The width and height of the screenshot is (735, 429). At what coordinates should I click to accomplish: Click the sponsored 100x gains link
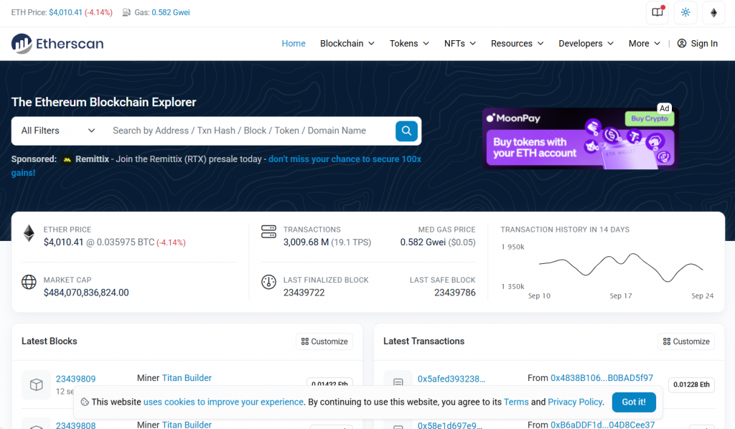345,159
